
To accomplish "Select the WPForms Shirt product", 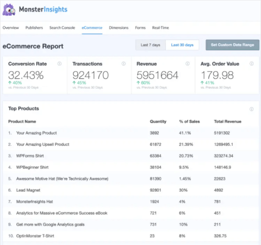I will coord(30,156).
